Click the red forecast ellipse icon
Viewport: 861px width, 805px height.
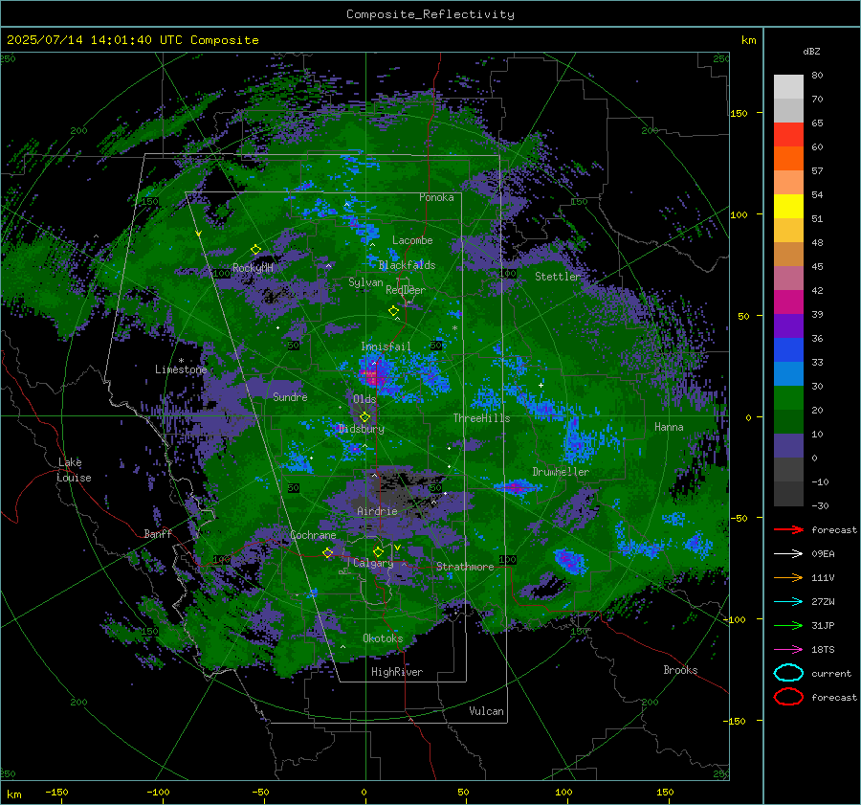(788, 697)
